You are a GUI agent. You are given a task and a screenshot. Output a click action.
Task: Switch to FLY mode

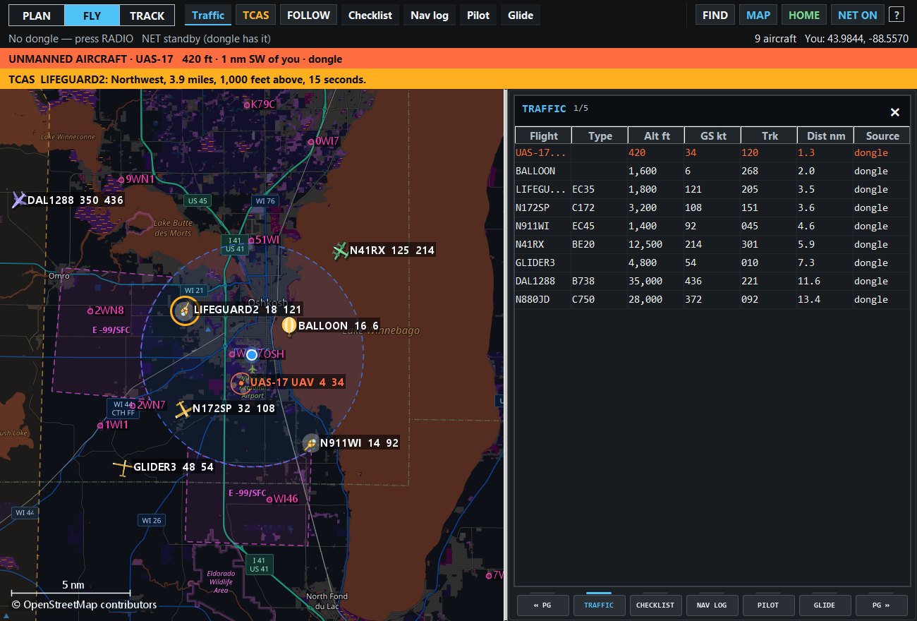click(92, 15)
